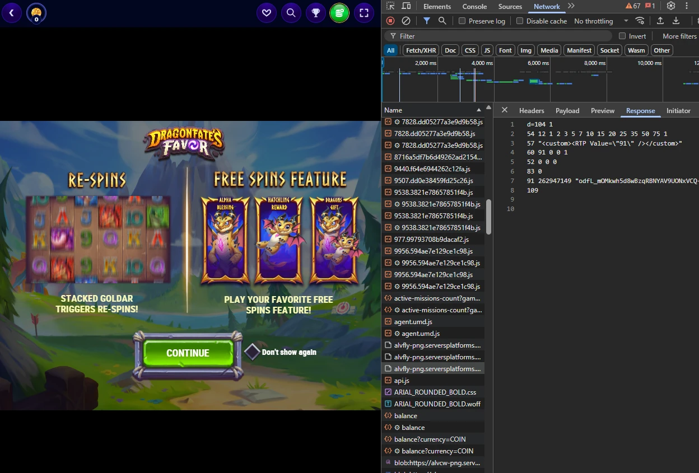Open the Initiator tab of the request
This screenshot has width=699, height=473.
[x=679, y=110]
